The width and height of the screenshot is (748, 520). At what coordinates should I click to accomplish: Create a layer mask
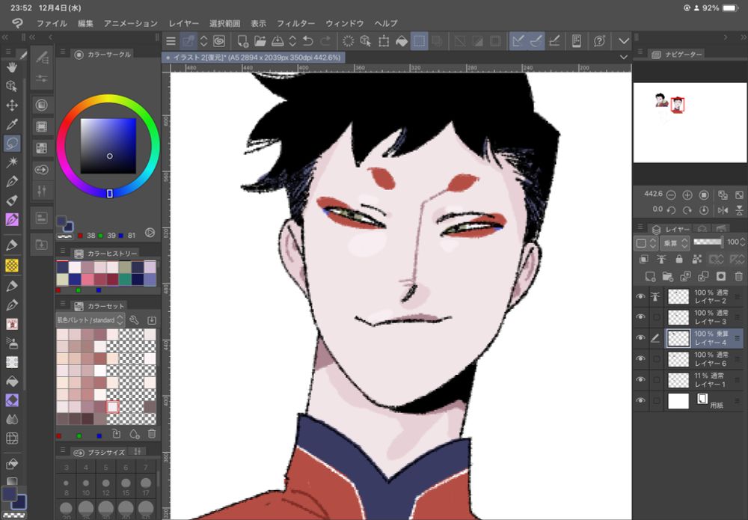click(721, 276)
